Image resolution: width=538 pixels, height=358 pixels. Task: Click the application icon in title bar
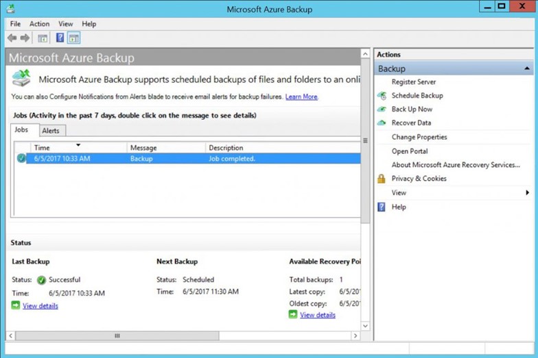pyautogui.click(x=11, y=8)
